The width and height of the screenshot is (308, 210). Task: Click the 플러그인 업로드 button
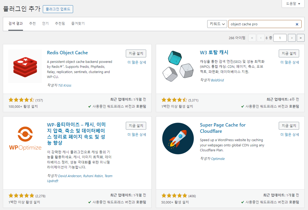tap(58, 9)
